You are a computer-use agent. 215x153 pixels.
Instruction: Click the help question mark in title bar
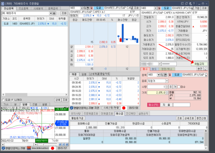(194, 4)
